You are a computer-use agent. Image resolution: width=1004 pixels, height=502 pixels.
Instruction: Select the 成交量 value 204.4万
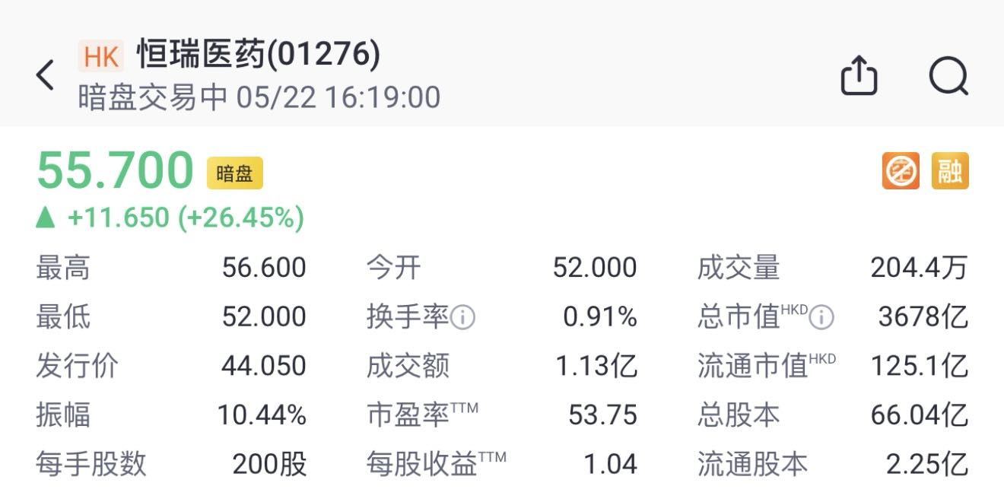pos(919,268)
